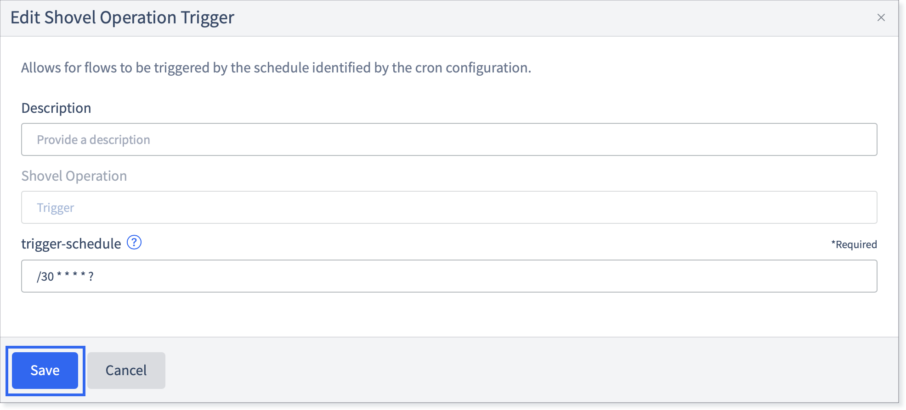Click the greyed "Trigger" value text
Viewport: 906px width, 410px height.
coord(55,208)
